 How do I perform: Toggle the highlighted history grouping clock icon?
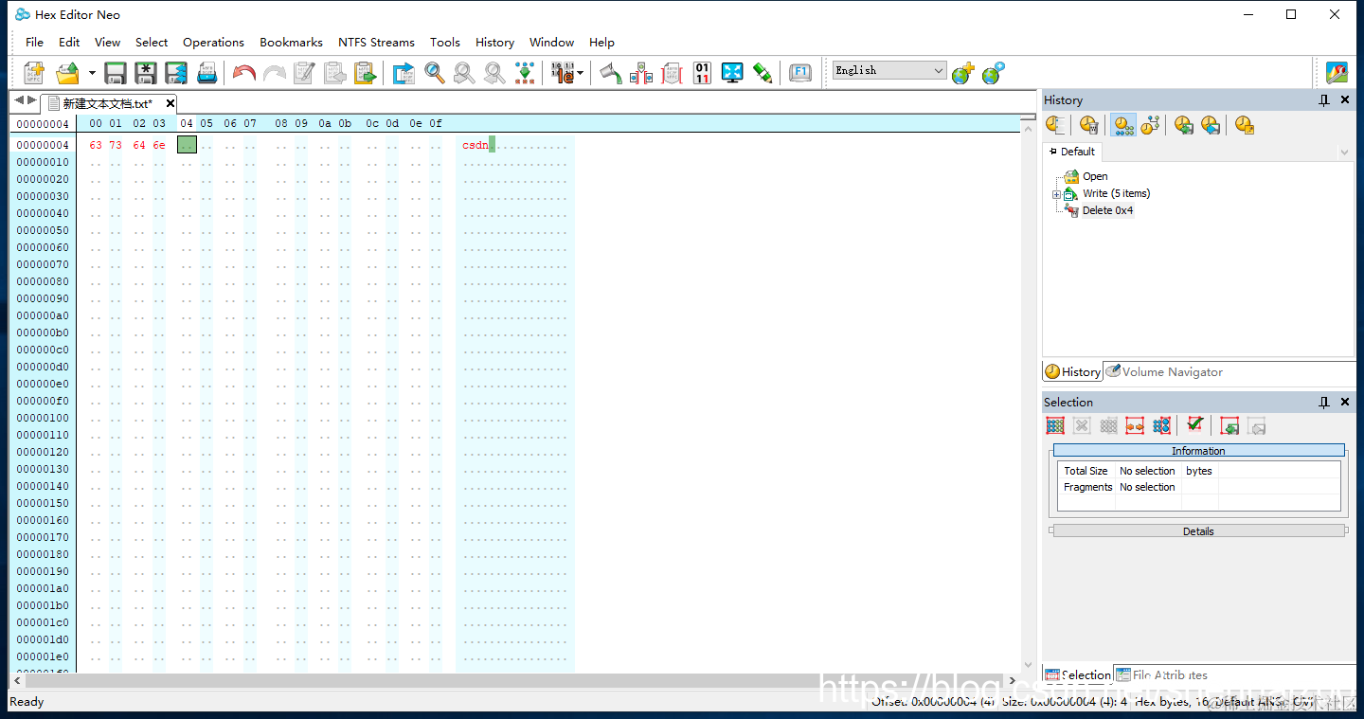pos(1123,125)
